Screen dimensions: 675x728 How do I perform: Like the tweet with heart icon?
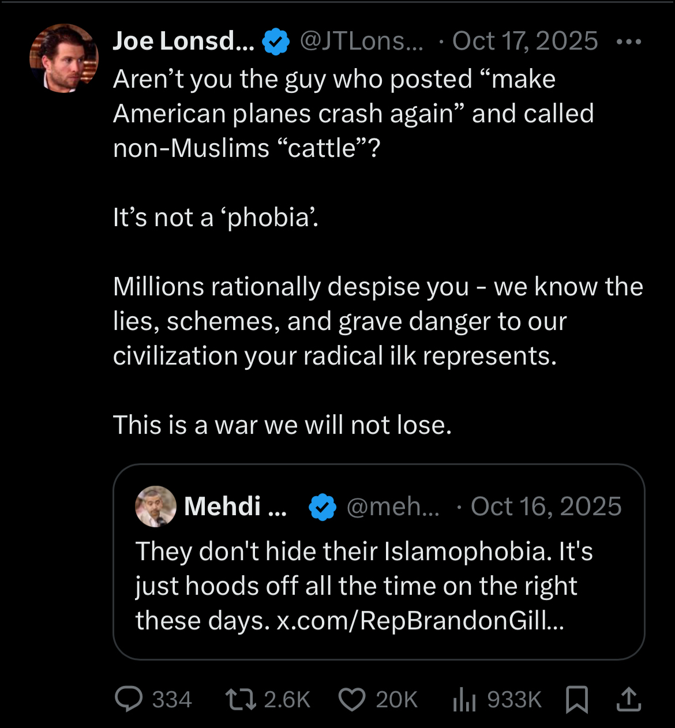pos(351,699)
